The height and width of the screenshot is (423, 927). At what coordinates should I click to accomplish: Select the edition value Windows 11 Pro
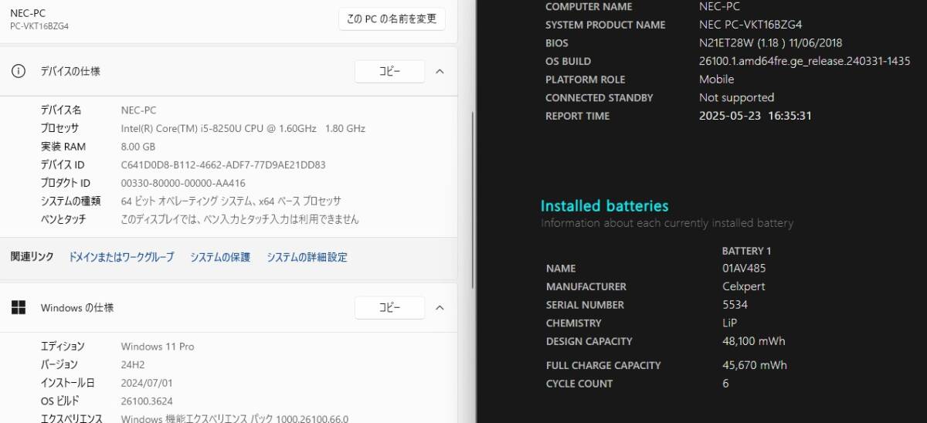(158, 347)
